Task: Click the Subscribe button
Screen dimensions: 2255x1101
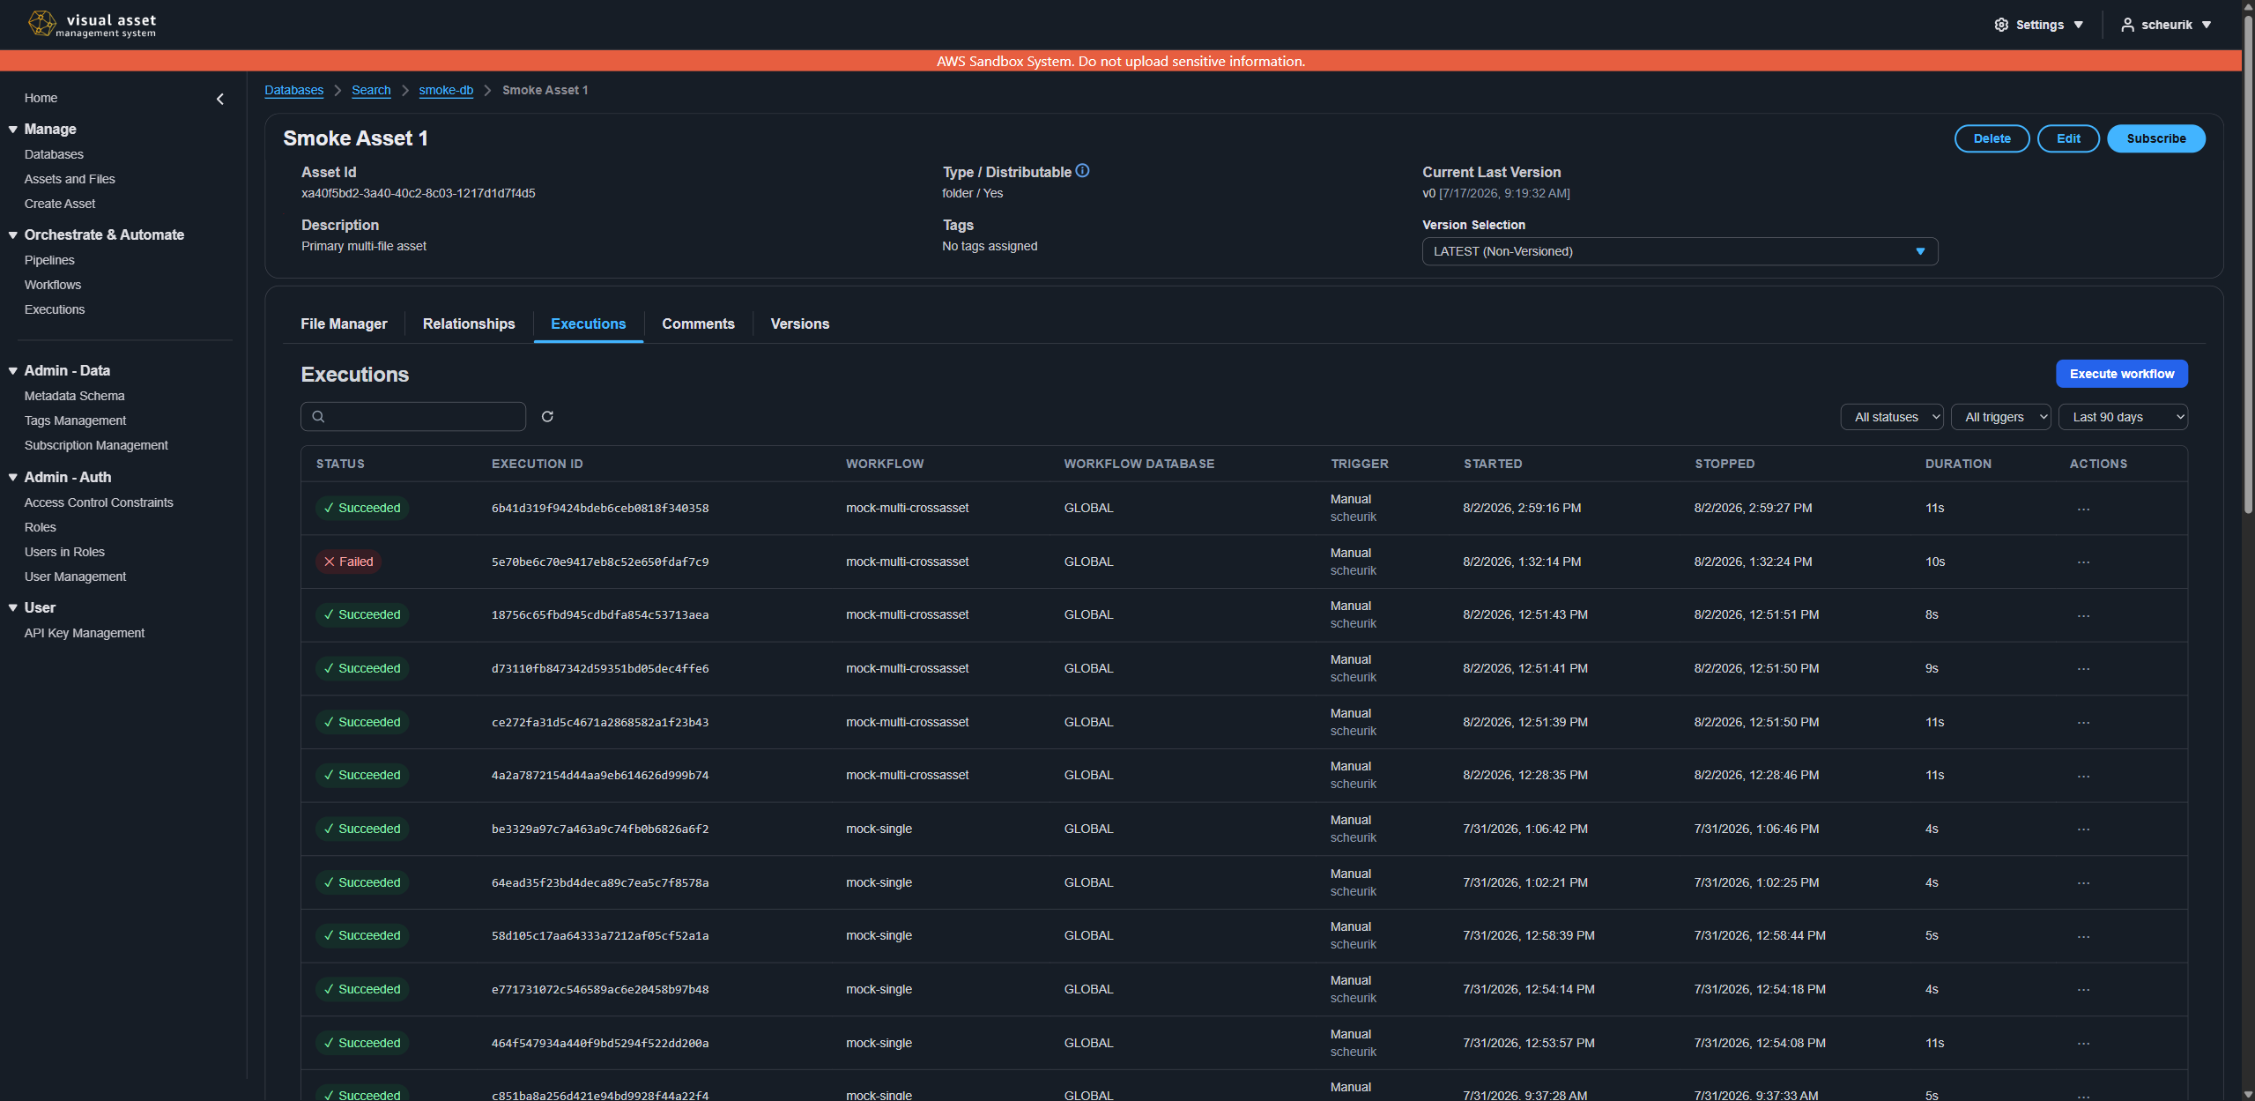Action: click(2156, 138)
